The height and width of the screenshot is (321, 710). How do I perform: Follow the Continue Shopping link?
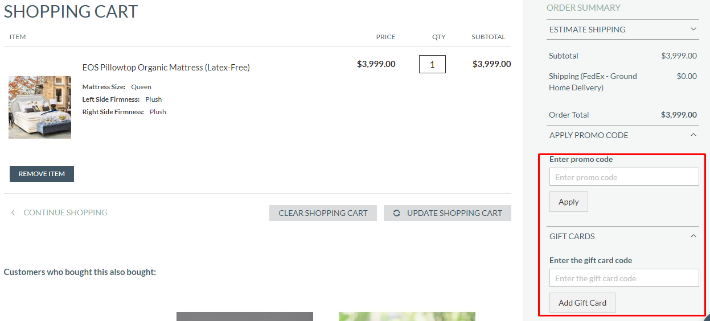click(x=65, y=212)
